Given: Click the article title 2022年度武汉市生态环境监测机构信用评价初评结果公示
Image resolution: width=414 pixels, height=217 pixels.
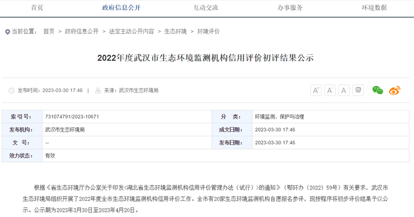Looking at the screenshot, I should click(x=205, y=58).
